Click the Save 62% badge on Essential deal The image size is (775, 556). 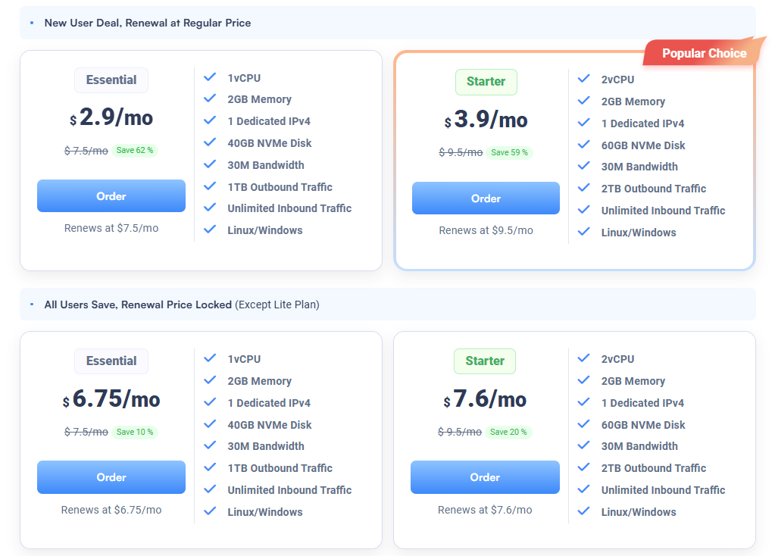tap(134, 150)
